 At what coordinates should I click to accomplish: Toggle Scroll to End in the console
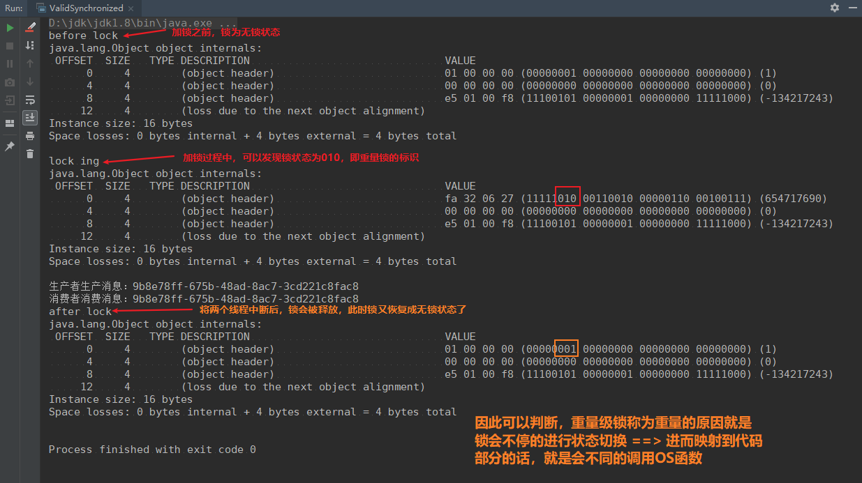(x=30, y=117)
